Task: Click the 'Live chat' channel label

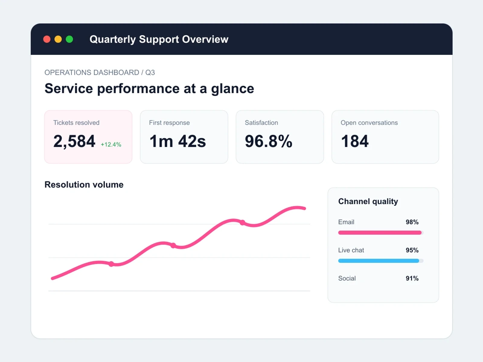Action: coord(351,250)
